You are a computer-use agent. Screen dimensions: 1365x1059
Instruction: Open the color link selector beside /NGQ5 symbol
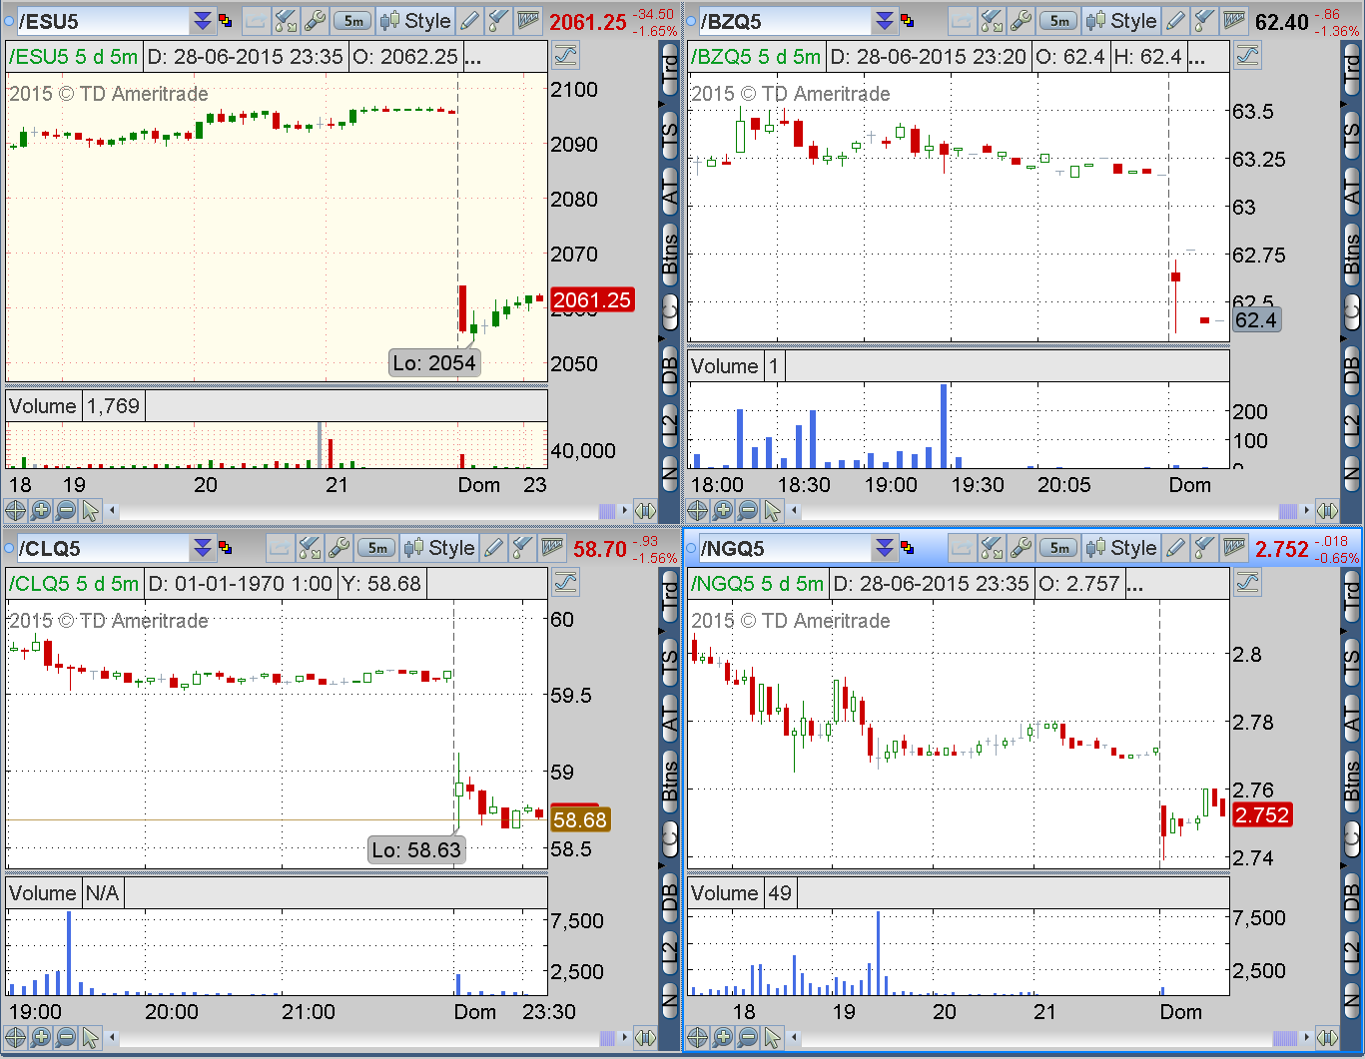tap(907, 547)
